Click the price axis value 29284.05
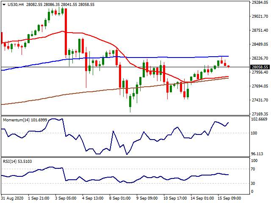Screen dimensions: 271x203 tap(260, 3)
